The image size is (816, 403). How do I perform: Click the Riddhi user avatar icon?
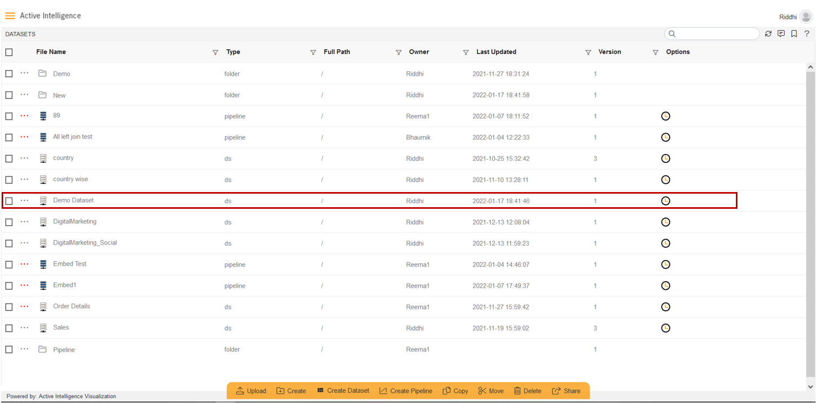coord(806,17)
